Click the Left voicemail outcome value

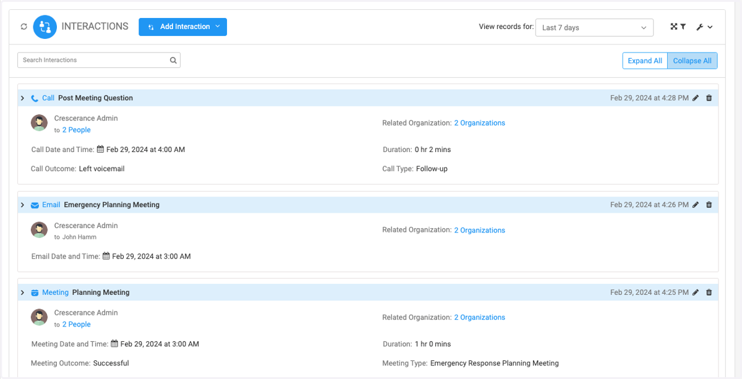102,168
